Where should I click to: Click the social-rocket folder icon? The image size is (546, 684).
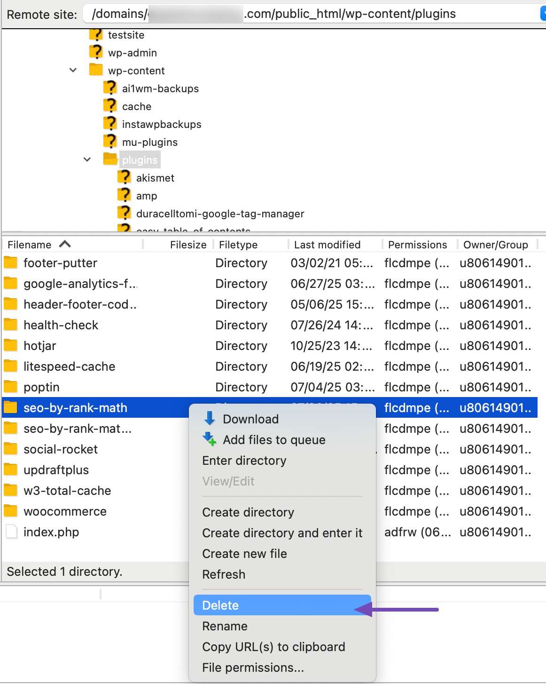click(11, 449)
